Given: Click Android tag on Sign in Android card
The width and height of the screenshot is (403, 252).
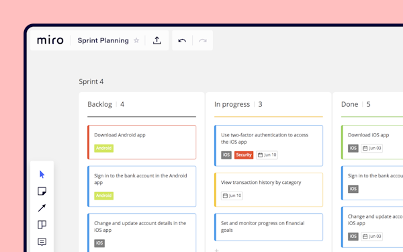Looking at the screenshot, I should [104, 196].
